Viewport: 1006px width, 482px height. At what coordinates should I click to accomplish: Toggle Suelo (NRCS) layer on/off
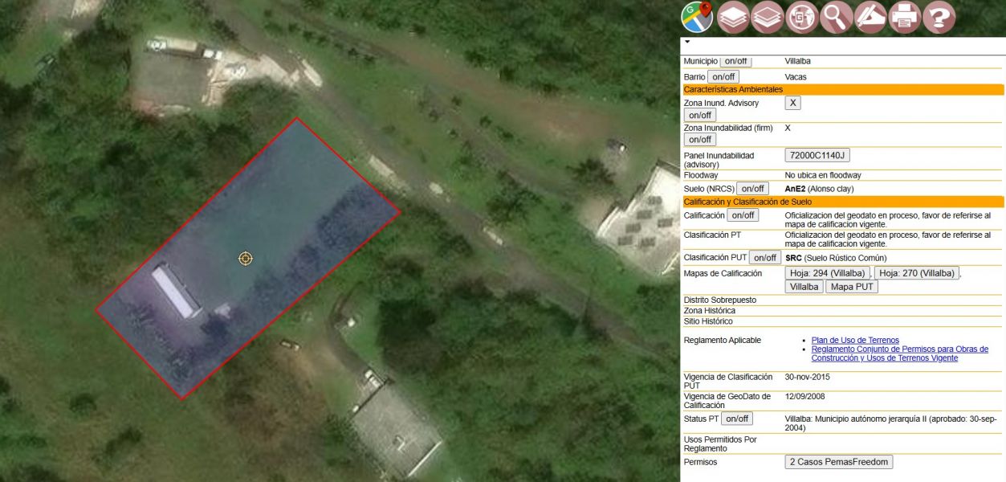[x=752, y=189]
